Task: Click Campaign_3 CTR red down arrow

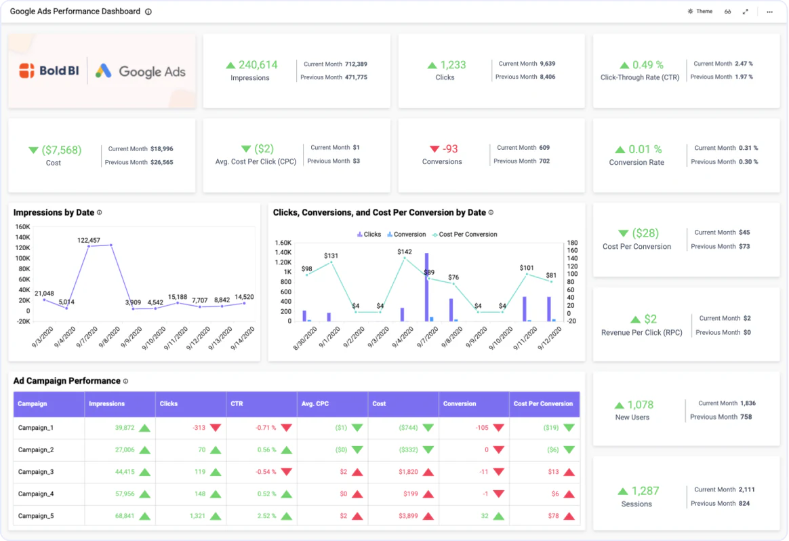Action: pos(286,472)
